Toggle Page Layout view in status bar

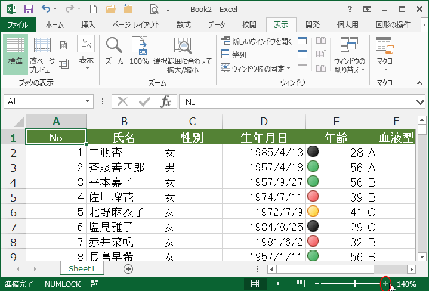click(277, 284)
